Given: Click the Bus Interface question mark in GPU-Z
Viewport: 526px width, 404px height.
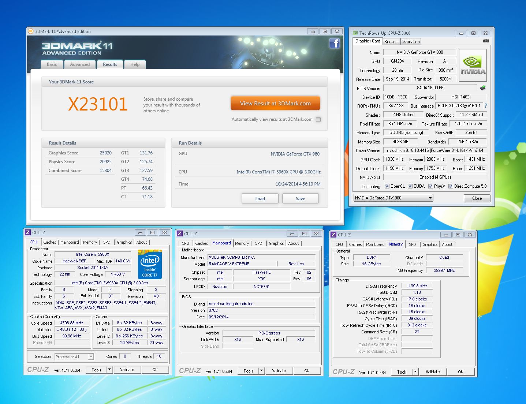Looking at the screenshot, I should coord(486,106).
